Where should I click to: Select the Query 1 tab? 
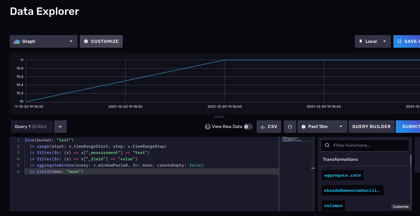32,126
